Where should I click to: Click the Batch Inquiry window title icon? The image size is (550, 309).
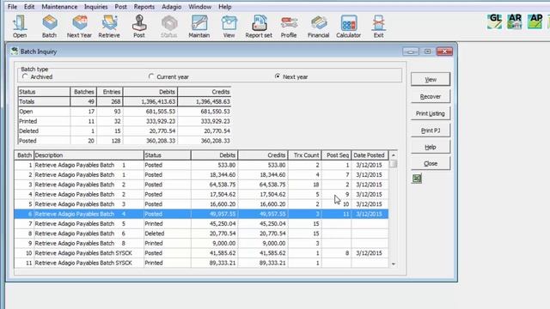click(x=15, y=51)
